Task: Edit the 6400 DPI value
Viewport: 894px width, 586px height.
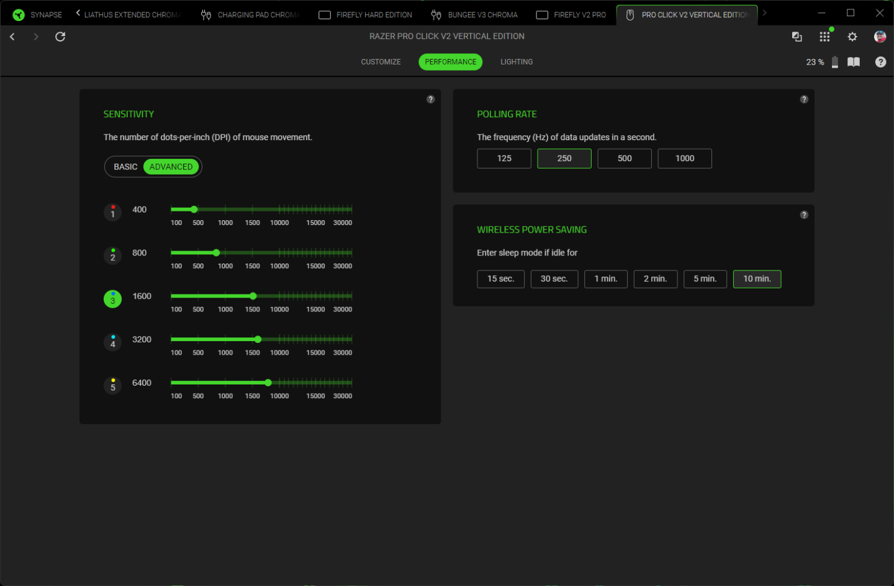Action: pos(142,383)
